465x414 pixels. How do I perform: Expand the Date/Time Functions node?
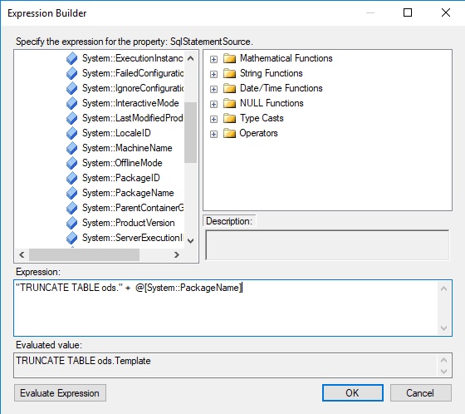click(213, 89)
